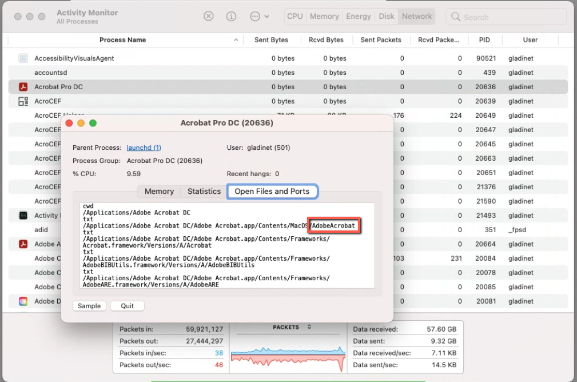Click the Sample button

click(89, 306)
